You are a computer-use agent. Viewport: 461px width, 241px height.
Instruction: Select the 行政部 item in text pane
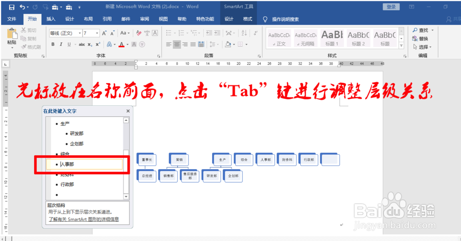pos(67,184)
